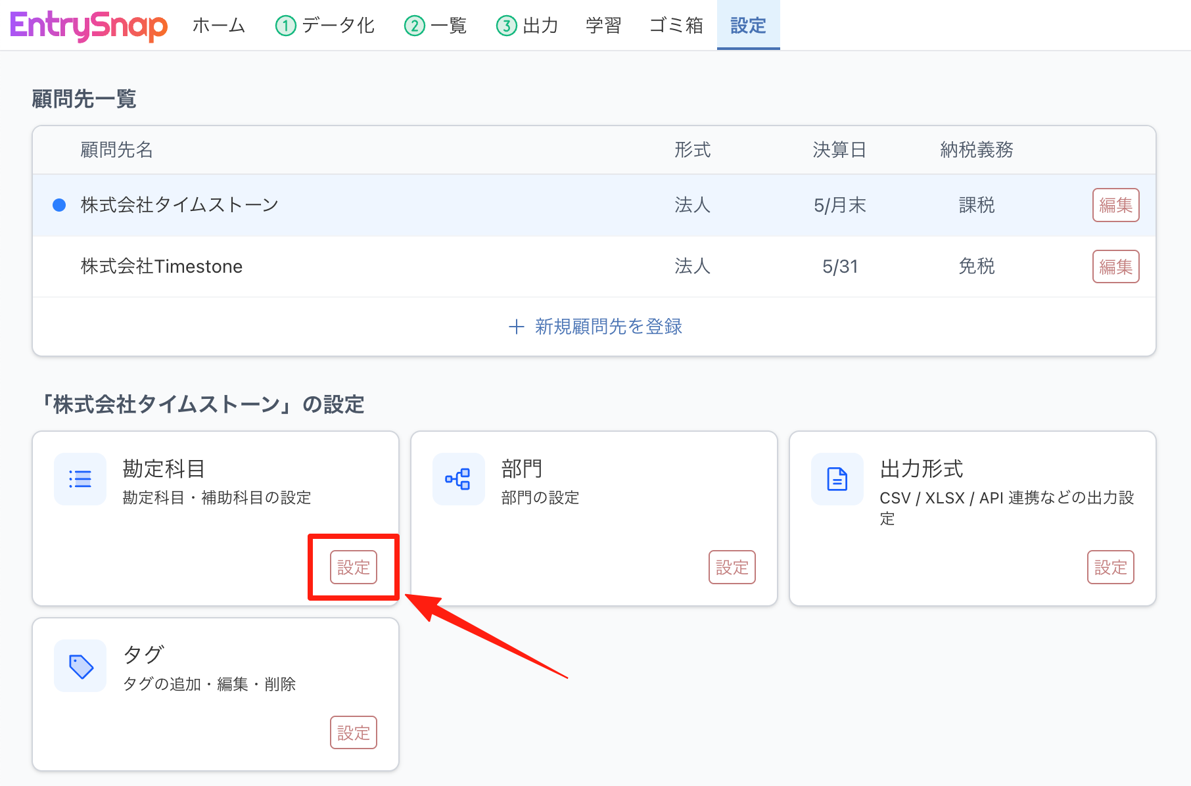Open the ゴミ箱 tab
This screenshot has height=786, width=1191.
tap(676, 26)
